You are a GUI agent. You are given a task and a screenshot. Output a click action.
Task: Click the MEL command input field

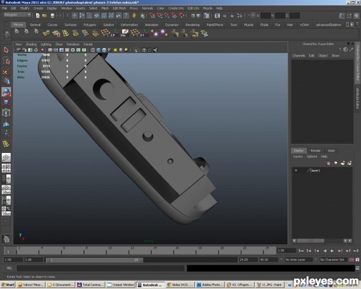click(x=100, y=269)
